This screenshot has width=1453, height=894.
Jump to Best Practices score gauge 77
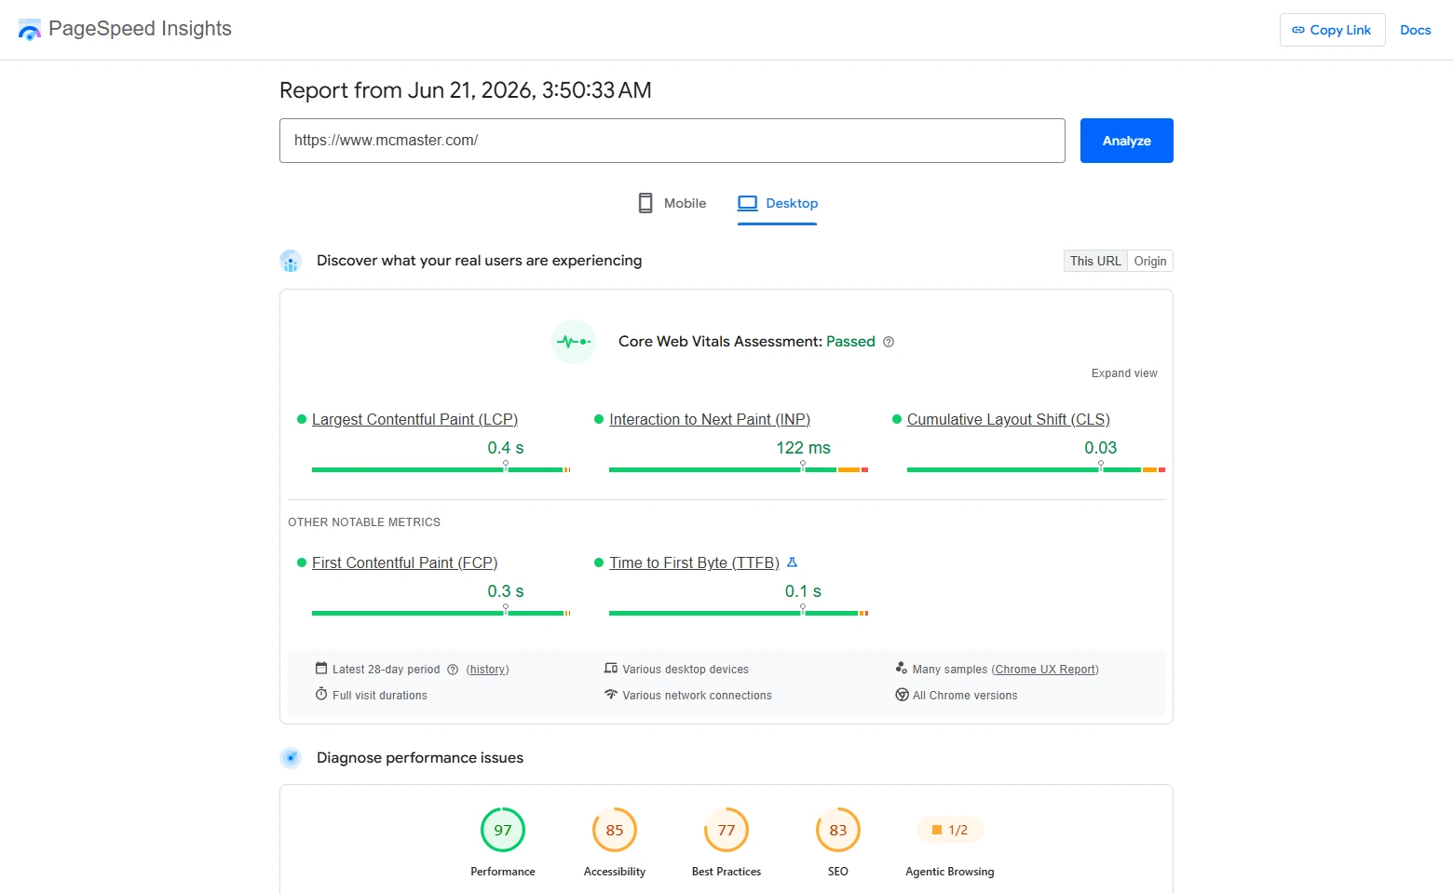(726, 830)
